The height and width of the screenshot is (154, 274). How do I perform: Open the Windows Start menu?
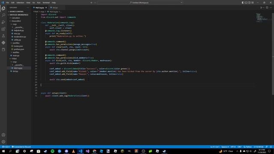[x=3, y=151]
